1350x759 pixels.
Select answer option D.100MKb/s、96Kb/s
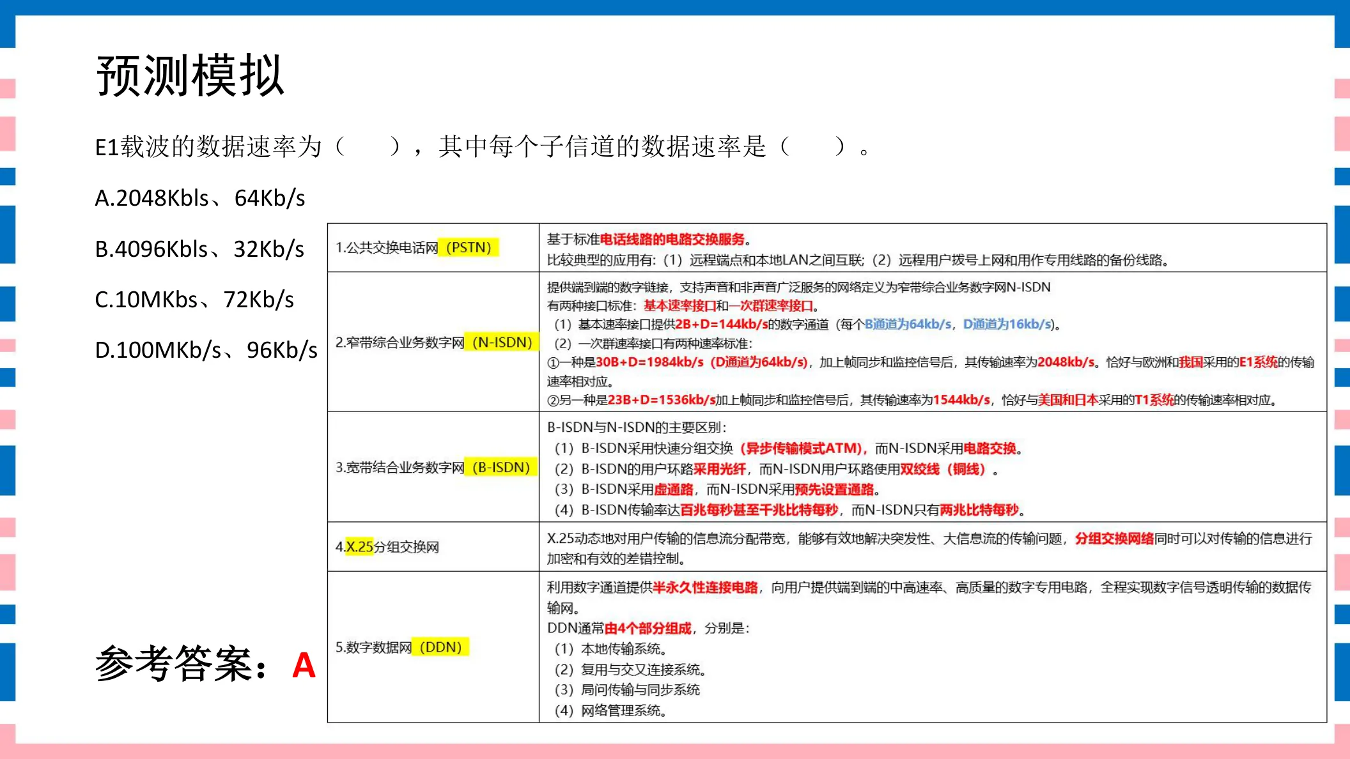click(x=206, y=350)
